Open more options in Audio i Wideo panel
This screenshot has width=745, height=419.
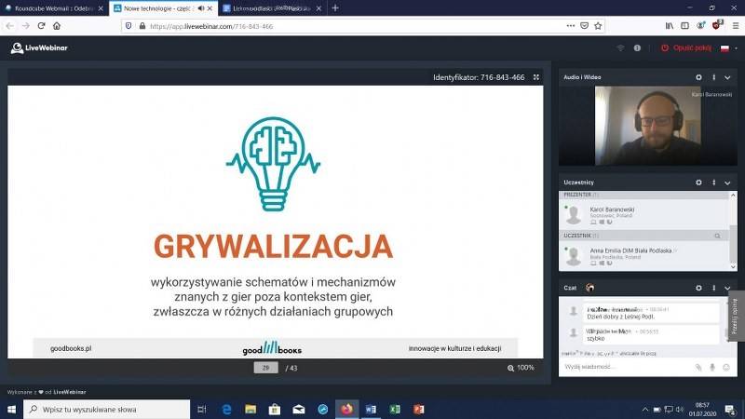(x=713, y=77)
